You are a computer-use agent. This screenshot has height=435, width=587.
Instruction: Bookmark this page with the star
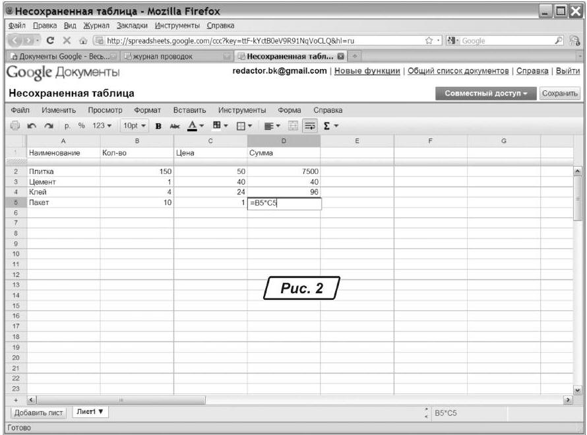429,41
